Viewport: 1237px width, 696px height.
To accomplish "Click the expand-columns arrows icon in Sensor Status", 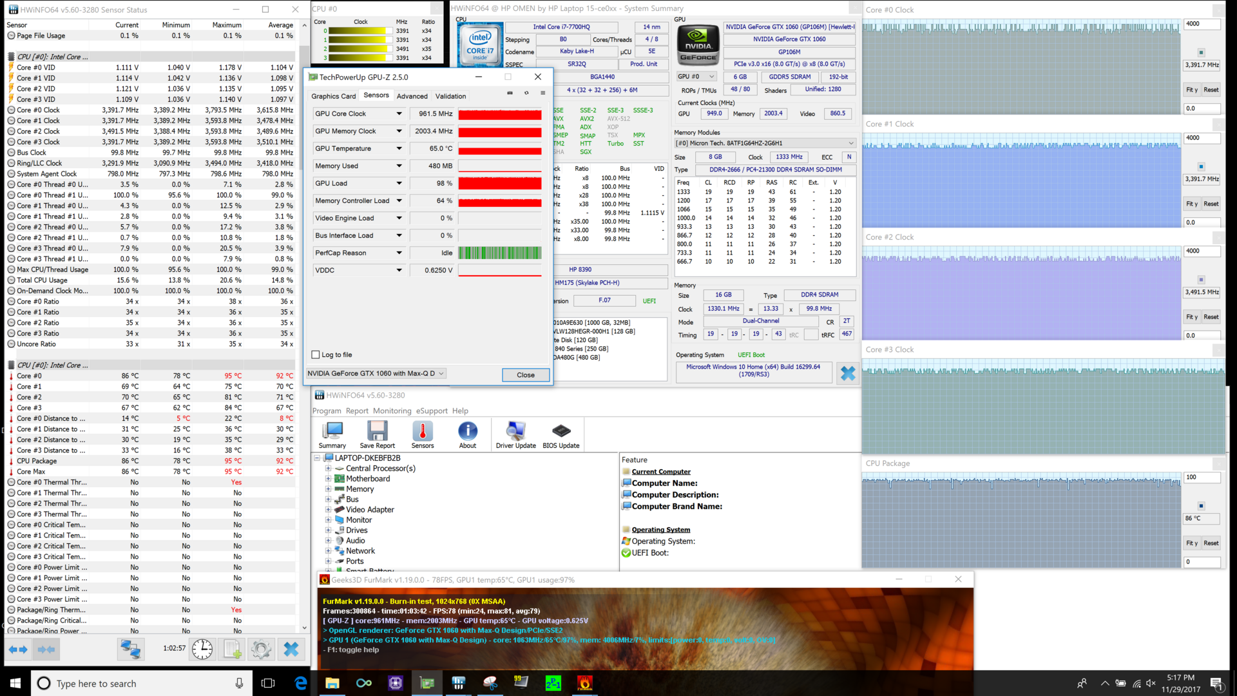I will (19, 649).
